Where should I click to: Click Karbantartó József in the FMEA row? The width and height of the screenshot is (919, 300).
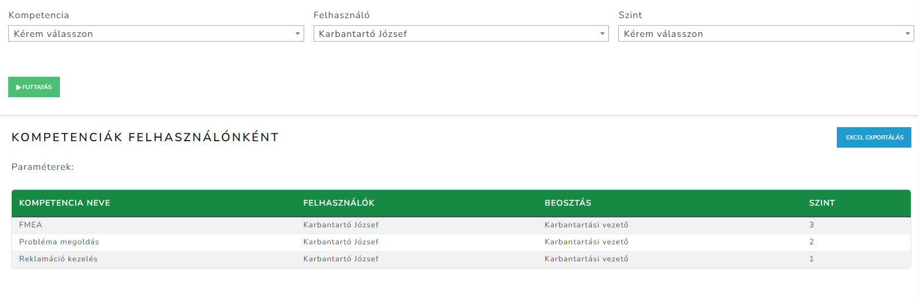point(341,224)
